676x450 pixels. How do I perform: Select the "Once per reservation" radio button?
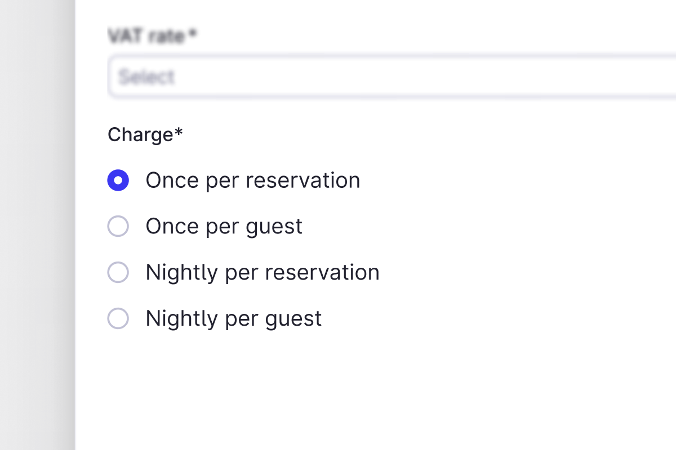tap(118, 181)
